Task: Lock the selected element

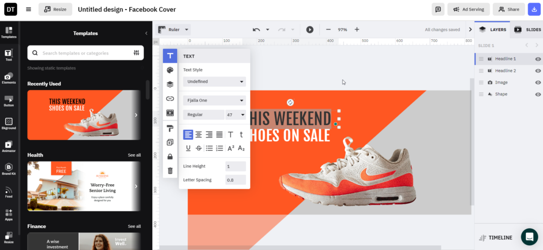Action: tap(170, 157)
